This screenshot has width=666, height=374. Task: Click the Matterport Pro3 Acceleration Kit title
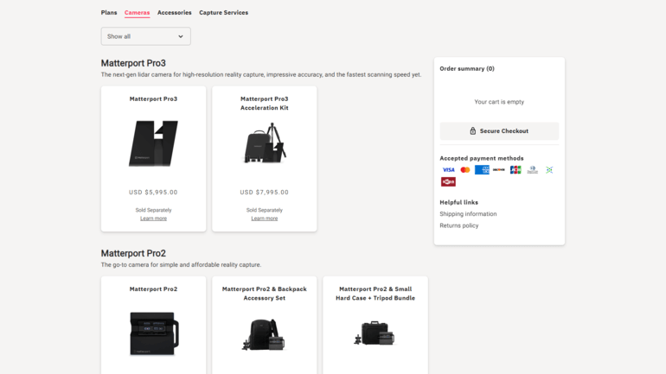(x=264, y=104)
